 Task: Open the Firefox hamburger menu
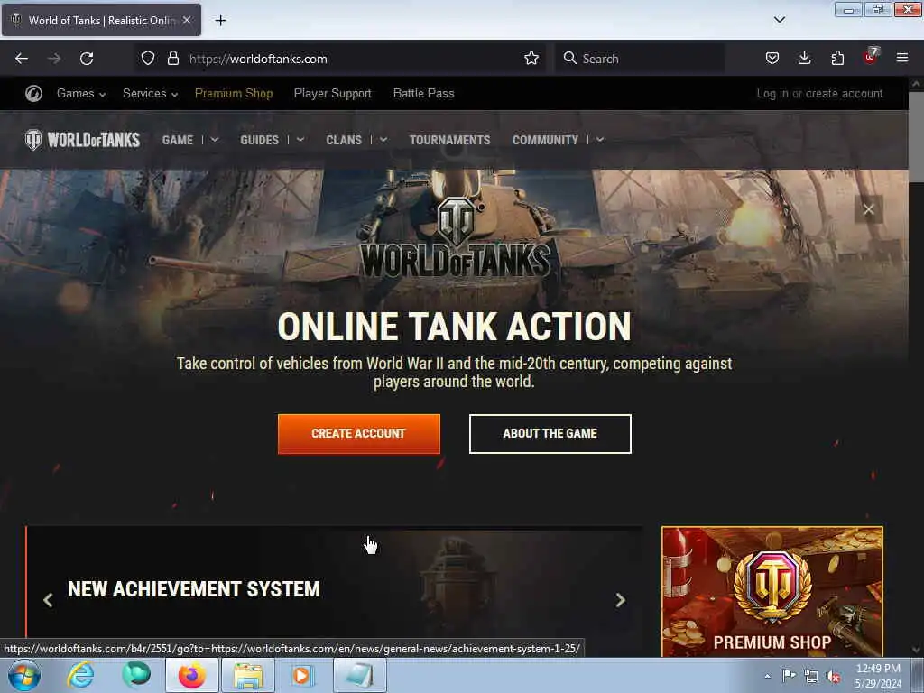(901, 58)
